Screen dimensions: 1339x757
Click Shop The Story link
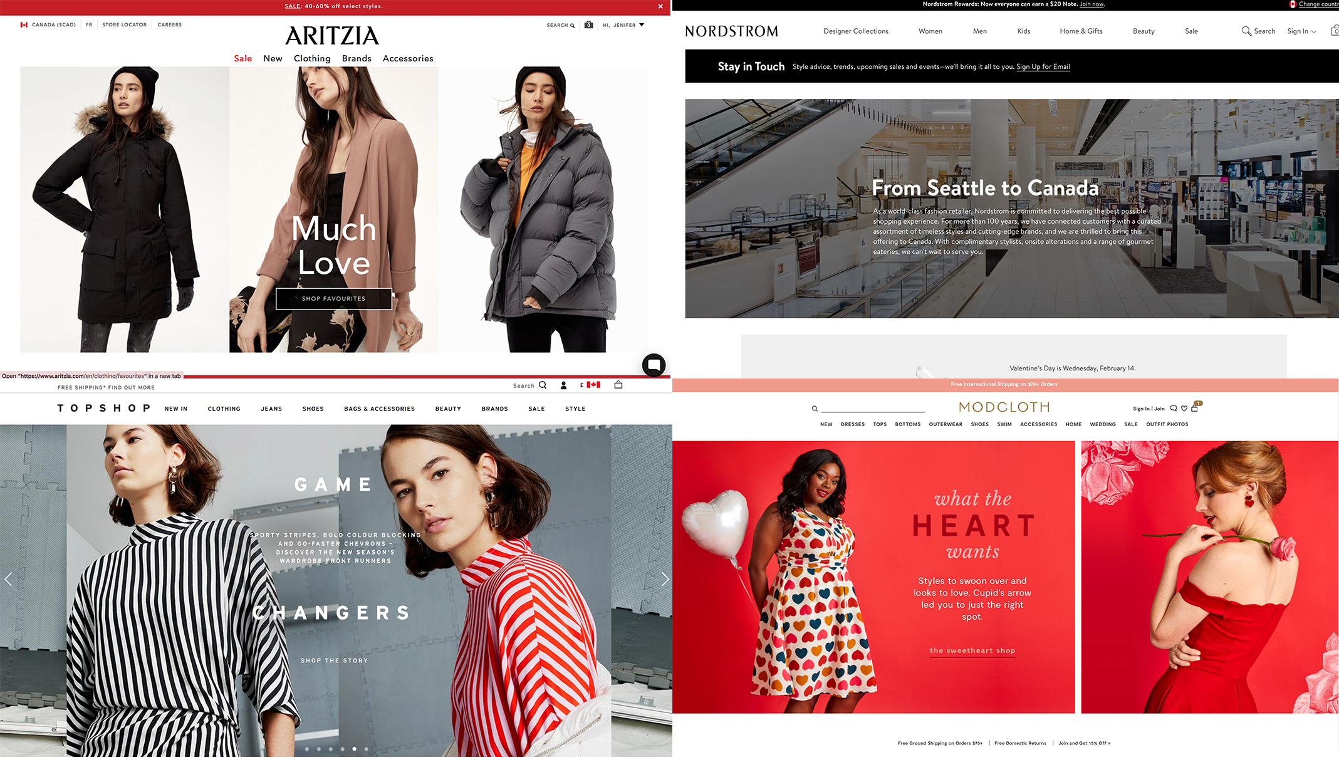click(334, 660)
